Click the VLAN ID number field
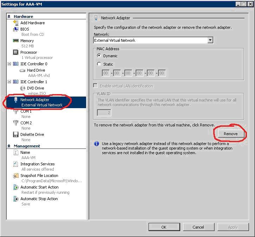This screenshot has width=255, height=237. tap(104, 113)
